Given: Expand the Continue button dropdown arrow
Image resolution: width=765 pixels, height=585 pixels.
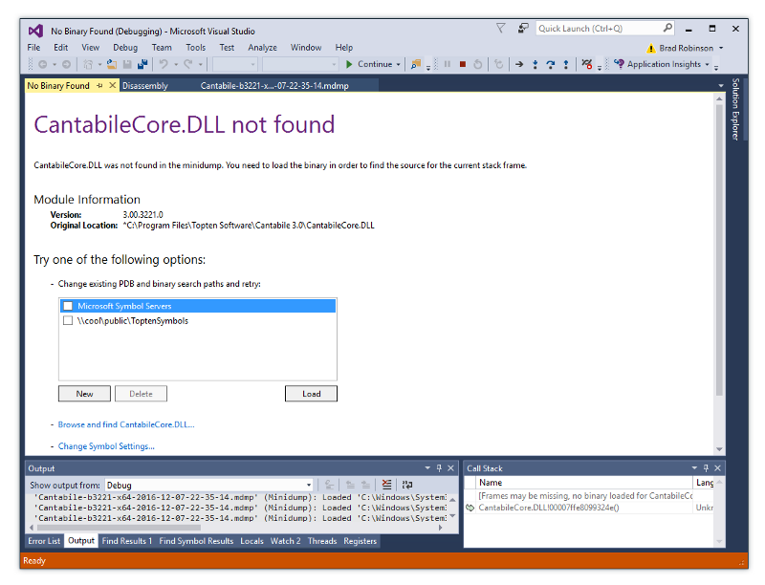Looking at the screenshot, I should (x=398, y=64).
